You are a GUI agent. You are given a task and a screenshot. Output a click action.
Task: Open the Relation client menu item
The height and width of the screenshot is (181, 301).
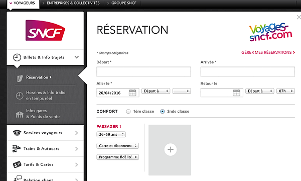[x=45, y=177]
